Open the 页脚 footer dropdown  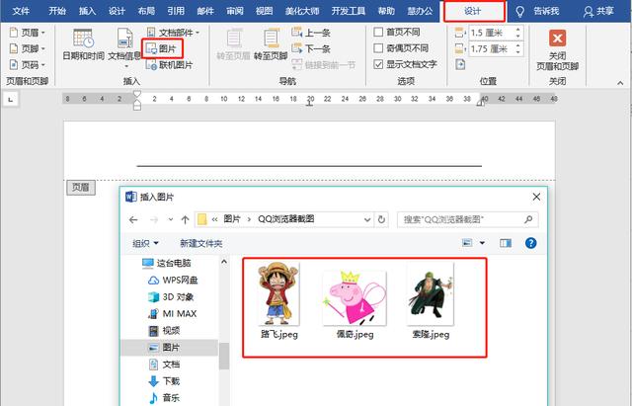point(27,48)
